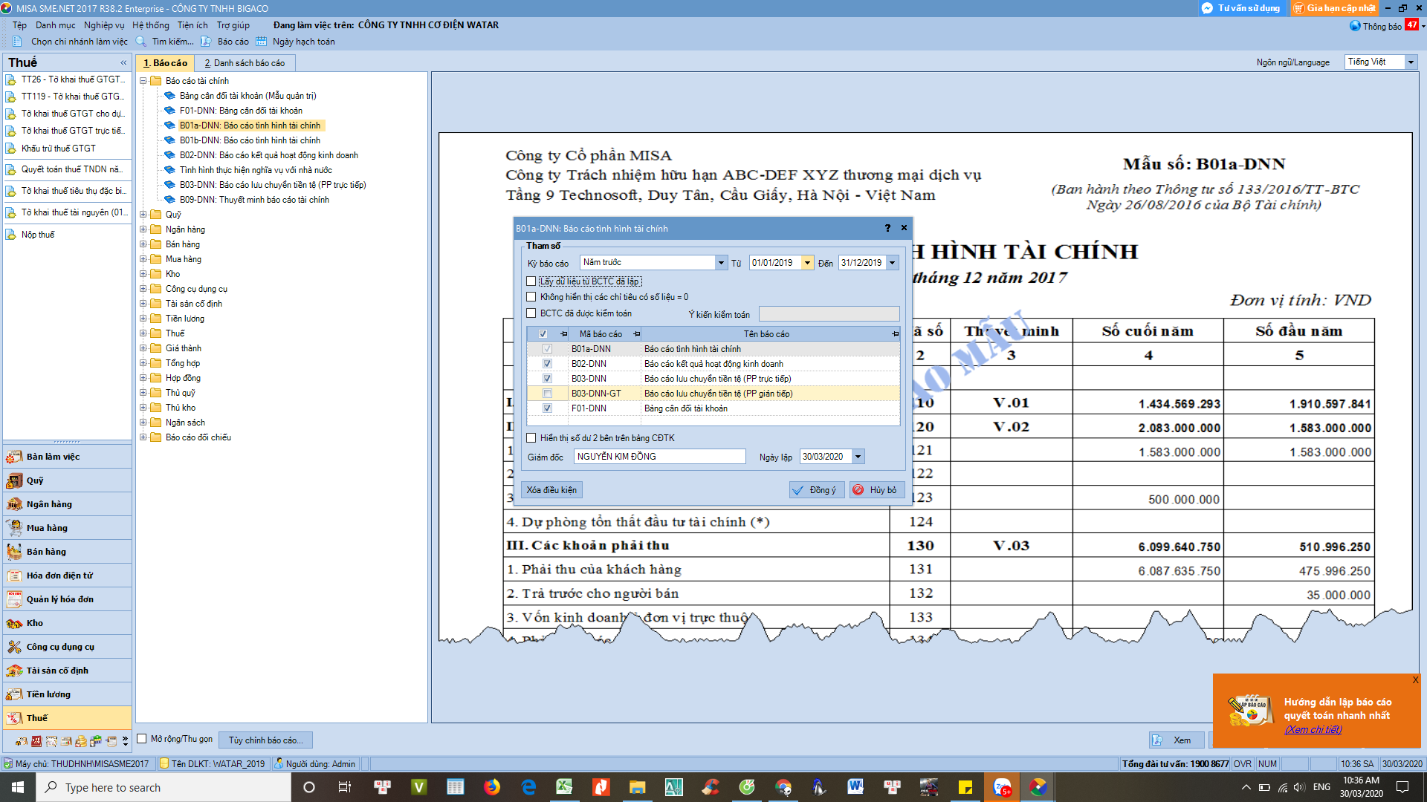Click the Tìm kiếm magnifier icon
Viewport: 1427px width, 802px height.
point(141,42)
